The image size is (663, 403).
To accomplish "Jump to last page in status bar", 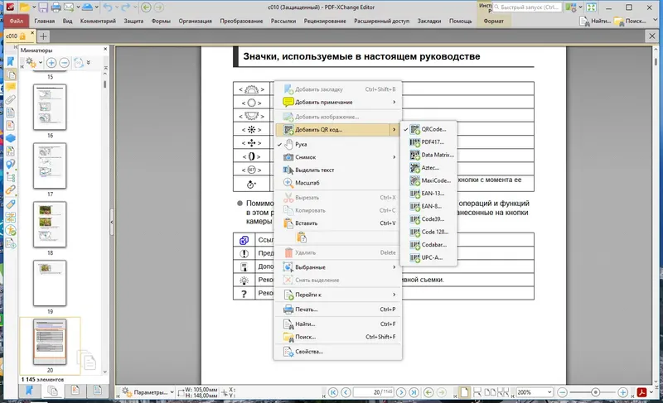I will (x=414, y=392).
